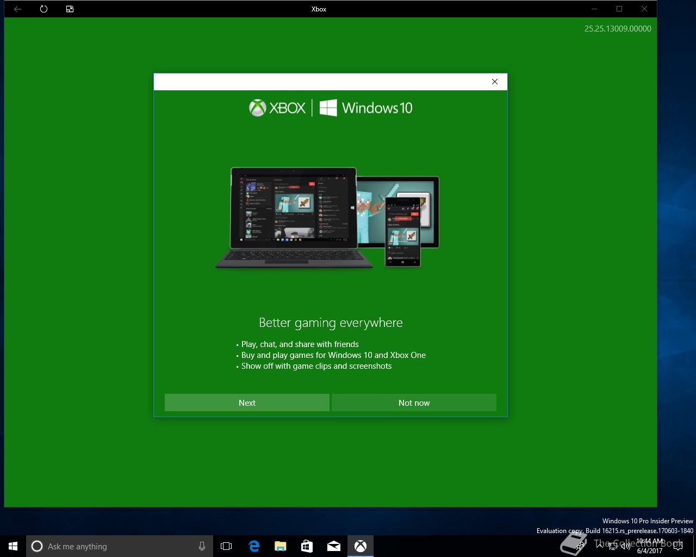Choose Not now in the dialog
The image size is (696, 557).
tap(414, 403)
